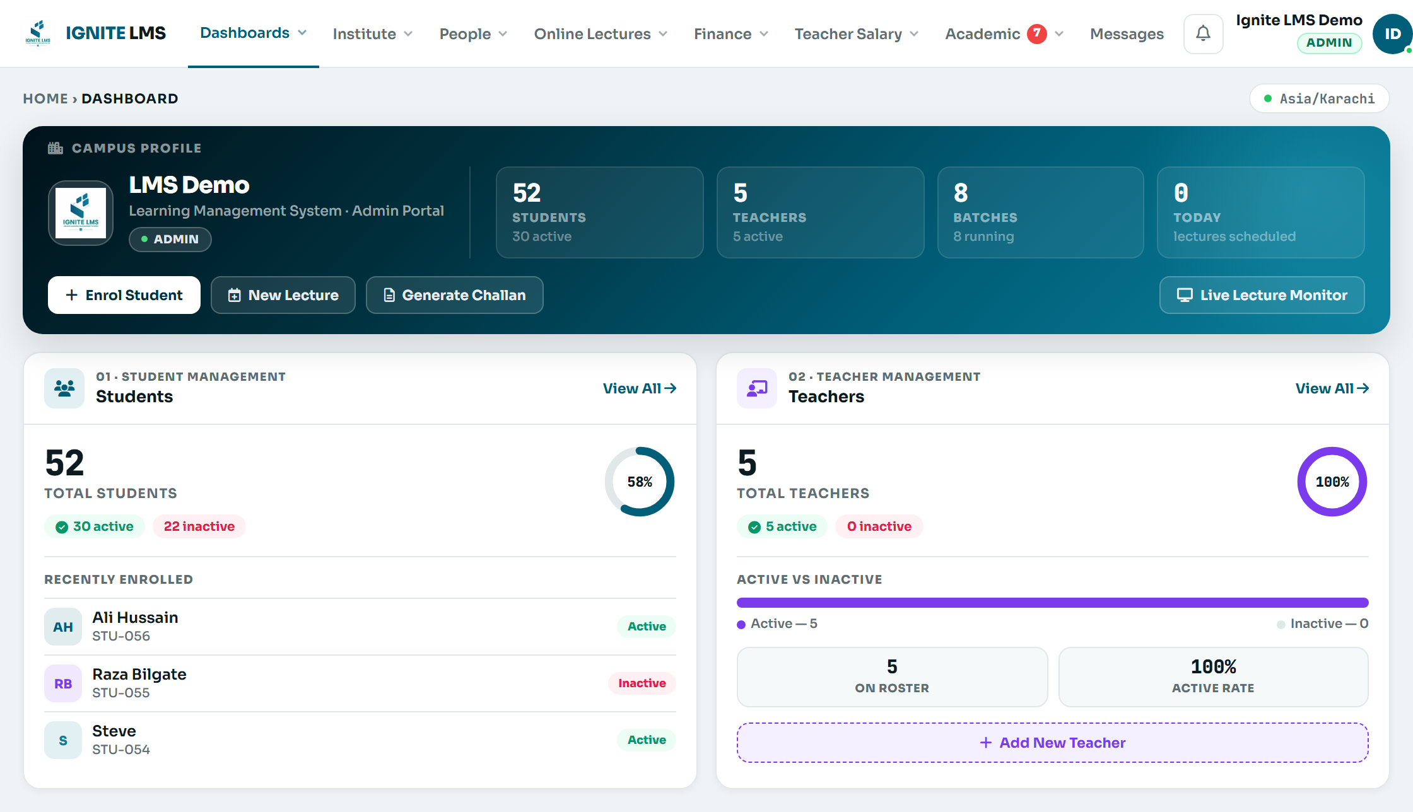The image size is (1413, 812).
Task: Expand the Online Lectures menu chevron
Action: [663, 34]
